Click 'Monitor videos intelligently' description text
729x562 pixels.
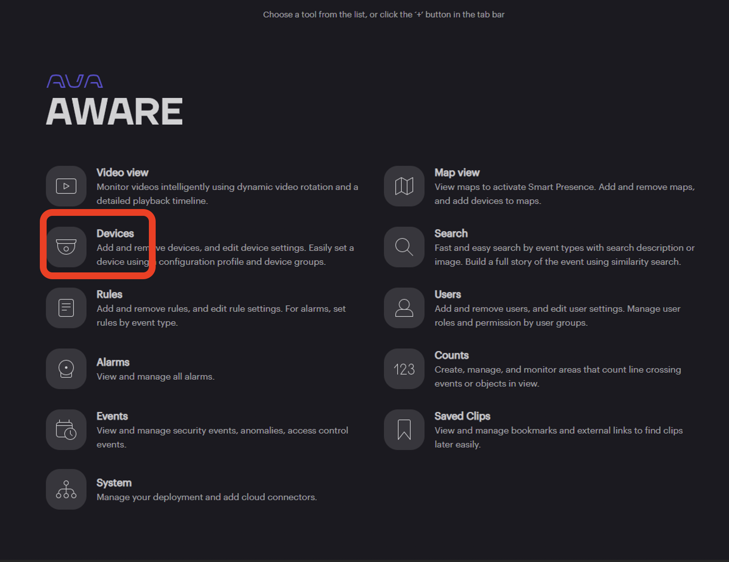[x=227, y=194]
